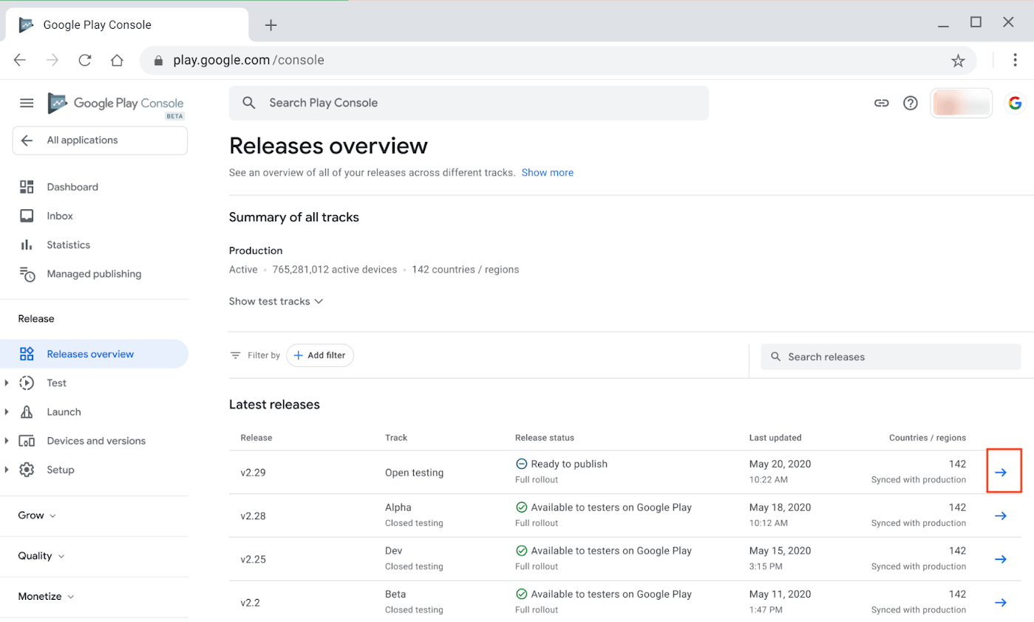The image size is (1034, 622).
Task: Select Releases overview in the sidebar
Action: (x=91, y=354)
